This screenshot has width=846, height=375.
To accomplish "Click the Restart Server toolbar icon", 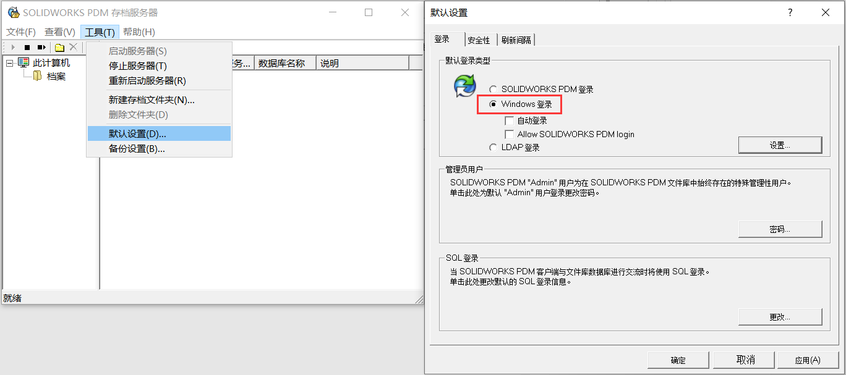I will coord(41,46).
